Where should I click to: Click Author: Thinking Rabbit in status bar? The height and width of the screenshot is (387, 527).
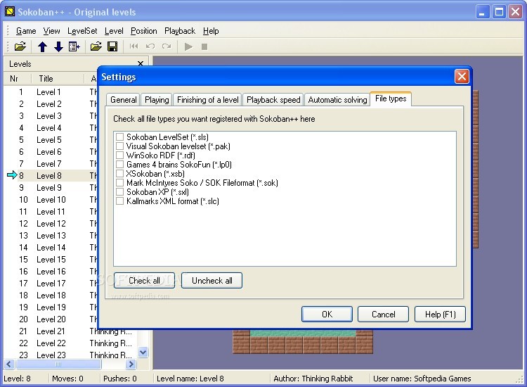coord(313,379)
